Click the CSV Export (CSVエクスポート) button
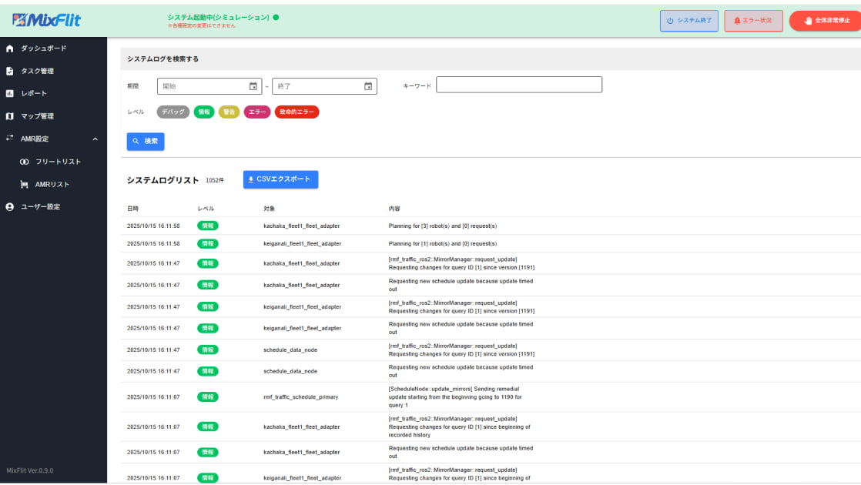861x485 pixels. point(280,179)
